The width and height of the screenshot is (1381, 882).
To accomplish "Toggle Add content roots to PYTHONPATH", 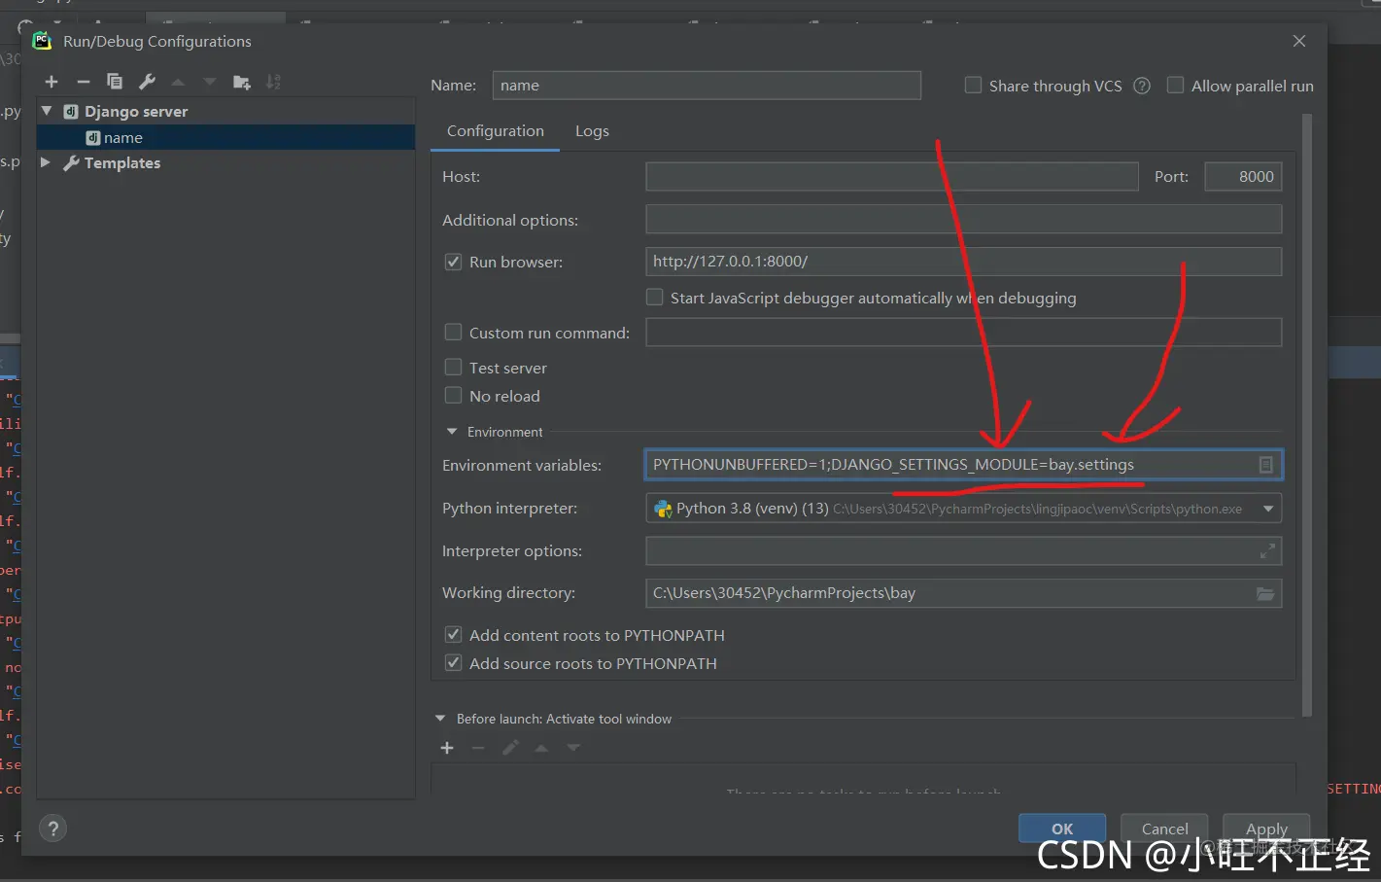I will [453, 635].
